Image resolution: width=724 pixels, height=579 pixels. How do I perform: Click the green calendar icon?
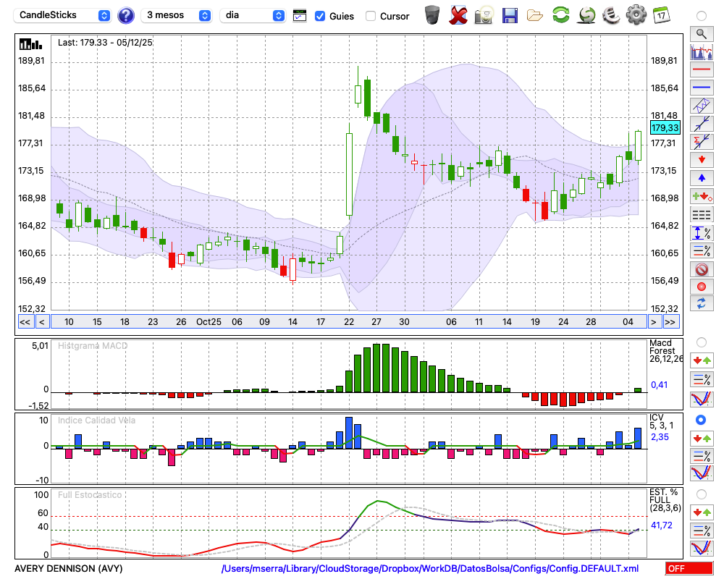[x=660, y=15]
